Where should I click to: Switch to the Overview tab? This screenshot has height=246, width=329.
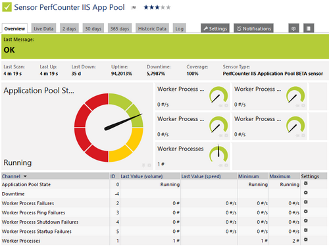coord(14,28)
